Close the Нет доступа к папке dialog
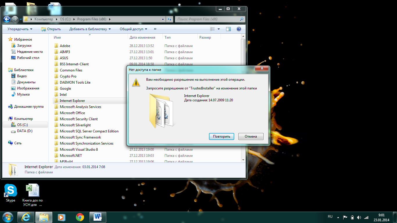This screenshot has width=397, height=223. tap(261, 69)
